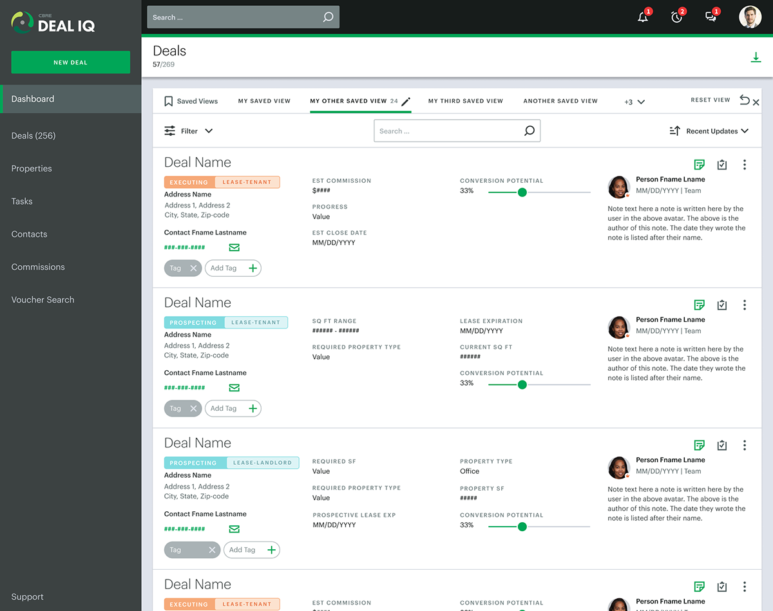Click email envelope on Prospecting Lease-Tenant deal
This screenshot has height=611, width=773.
(x=234, y=388)
